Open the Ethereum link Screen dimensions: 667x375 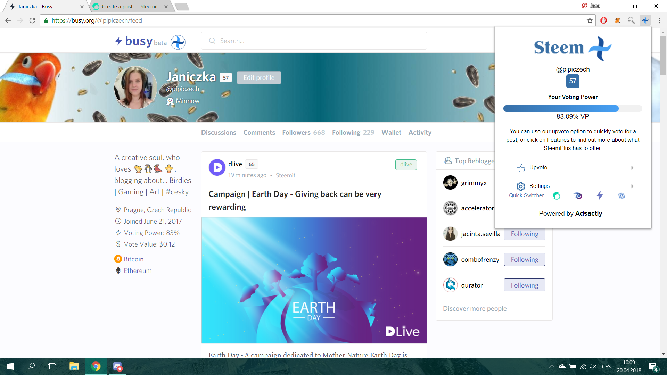[x=138, y=270]
